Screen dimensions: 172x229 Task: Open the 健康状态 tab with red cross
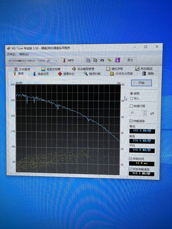66,74
